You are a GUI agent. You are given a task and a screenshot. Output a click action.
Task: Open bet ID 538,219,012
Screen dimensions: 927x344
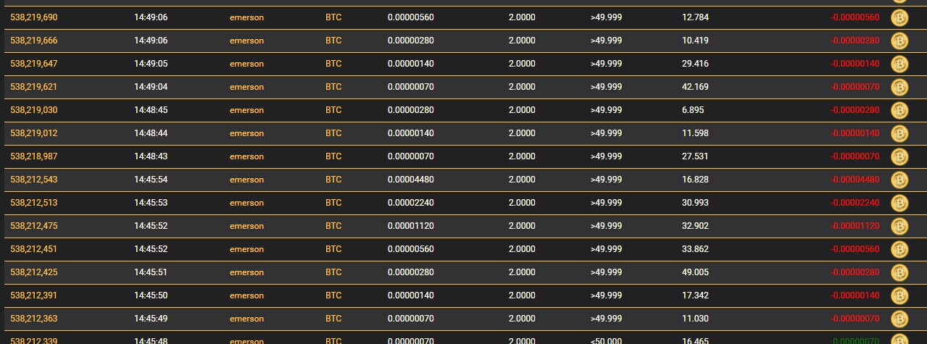(x=34, y=133)
